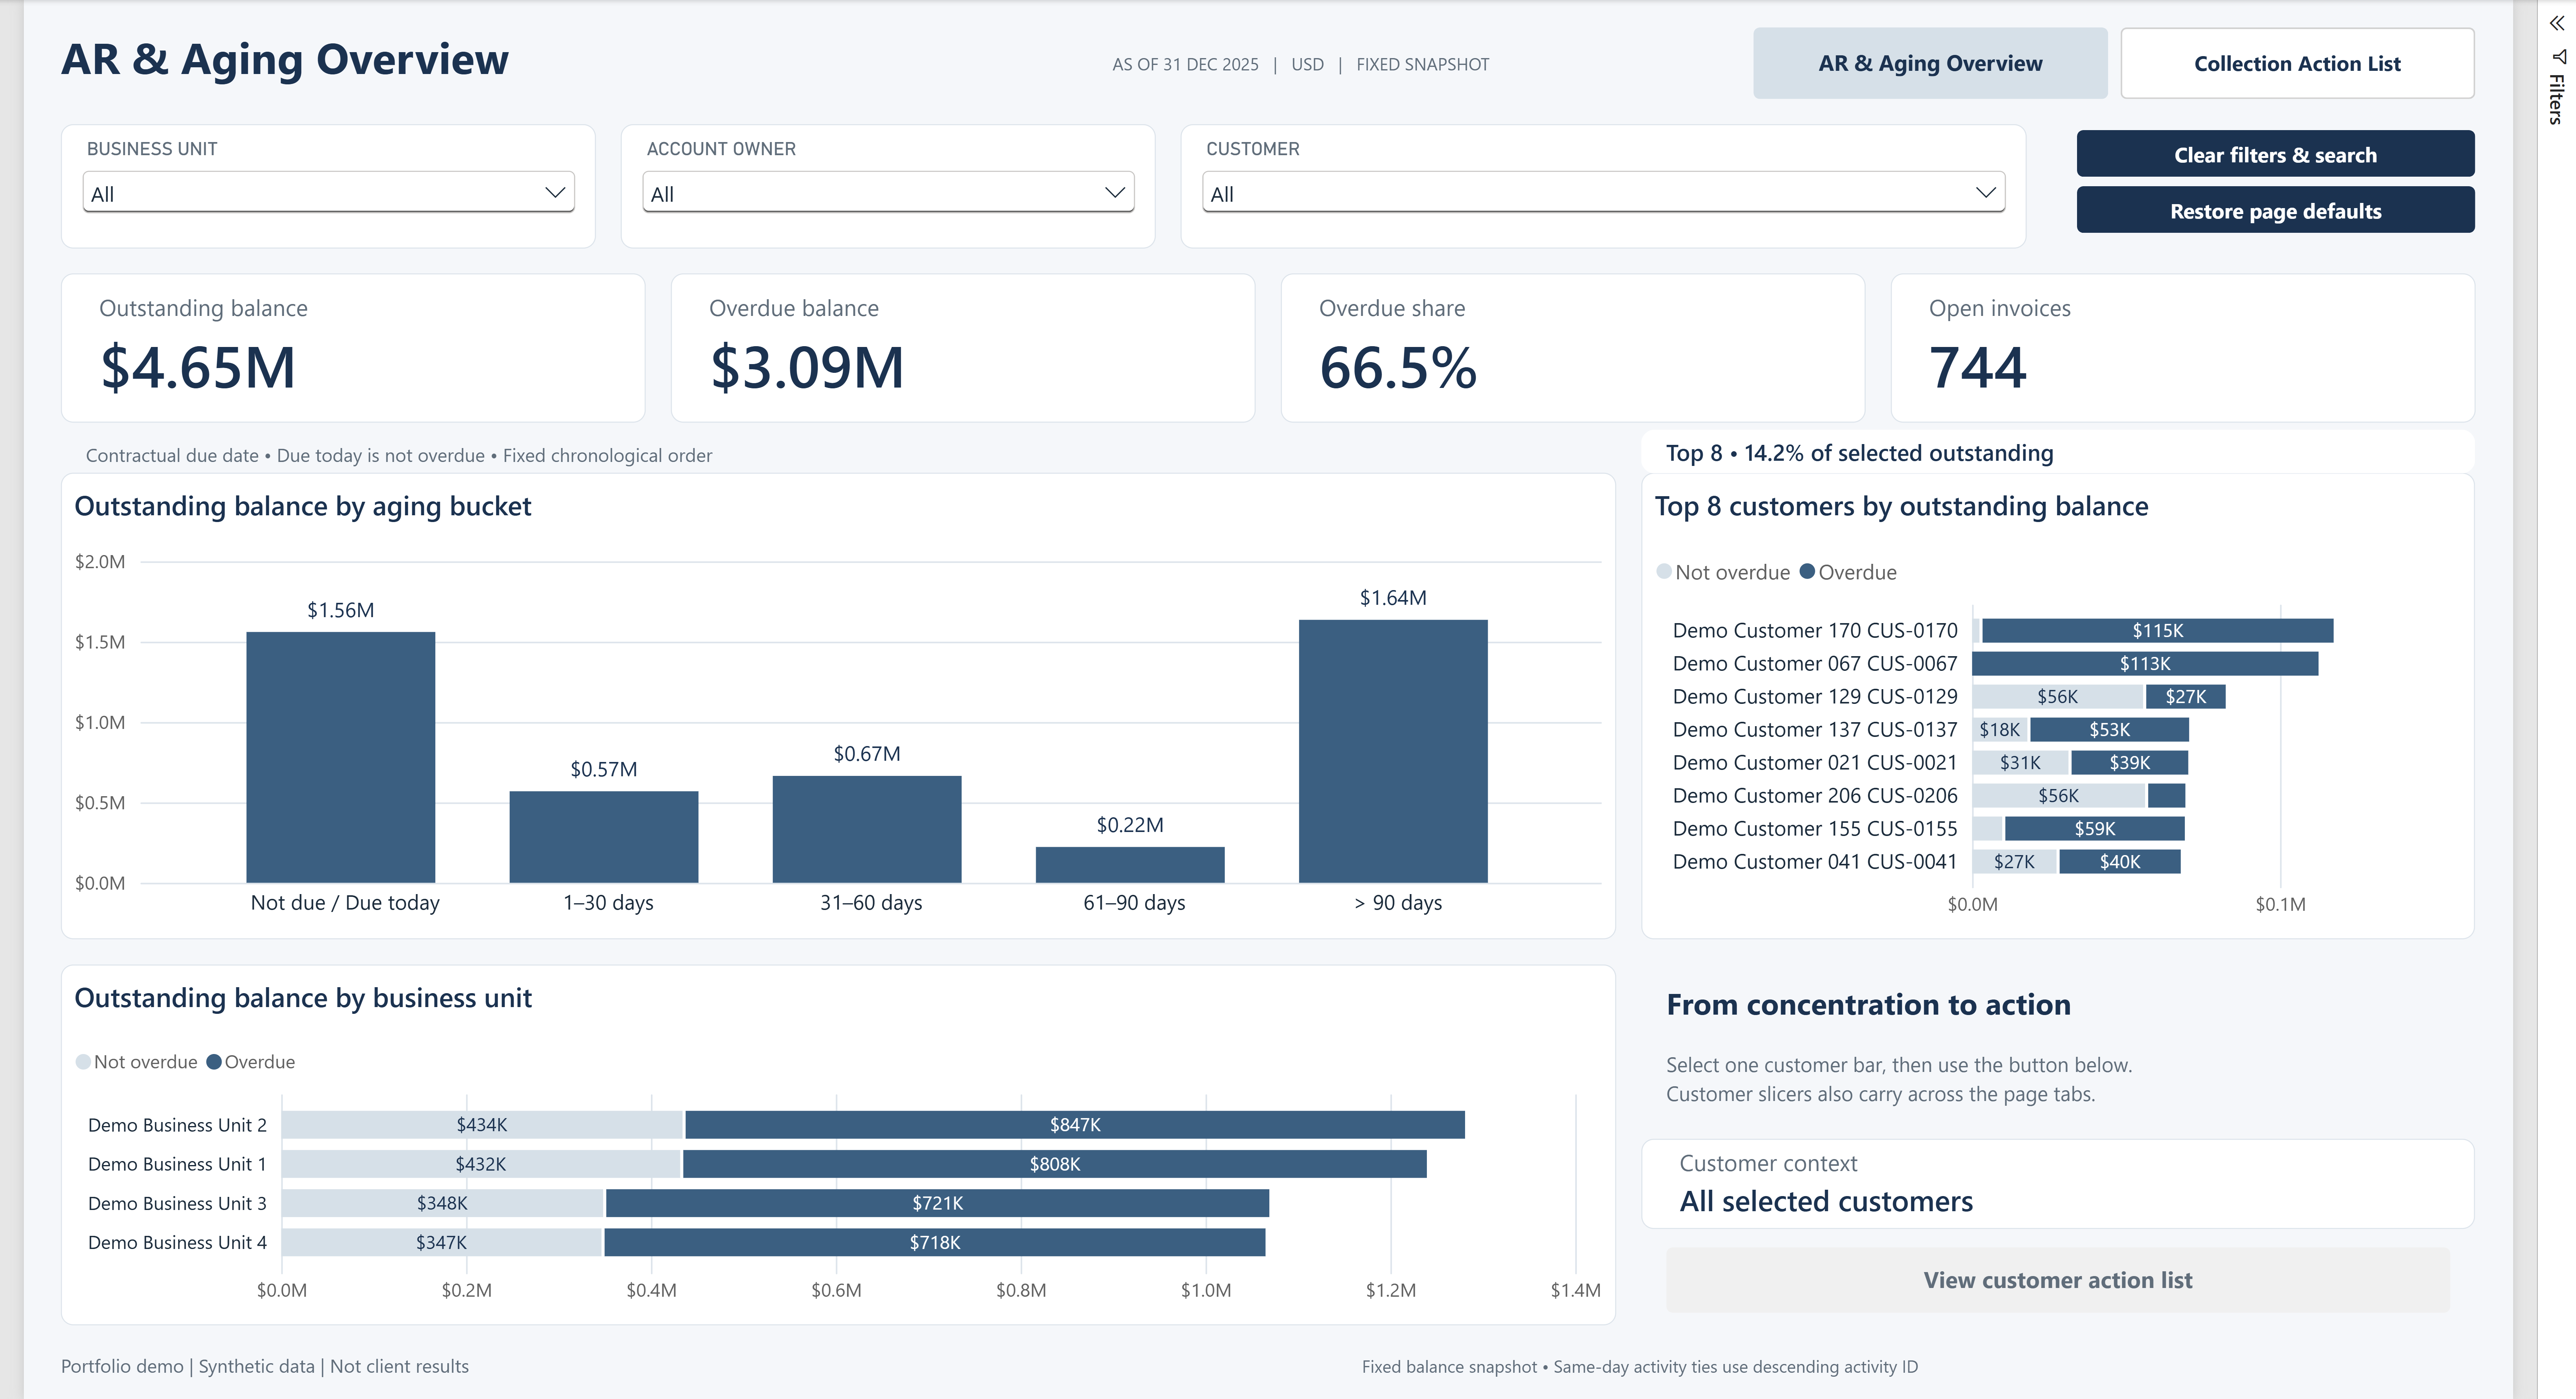Click Demo Customer 155 $59K overdue segment
Screen dimensions: 2576x1399
tap(2094, 828)
